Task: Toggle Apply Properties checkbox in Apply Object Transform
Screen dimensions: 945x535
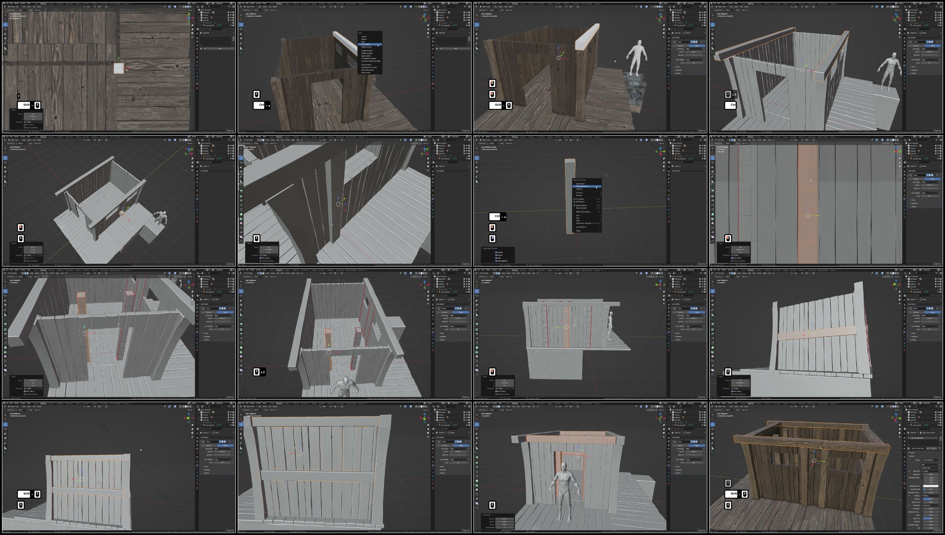Action: tap(496, 261)
